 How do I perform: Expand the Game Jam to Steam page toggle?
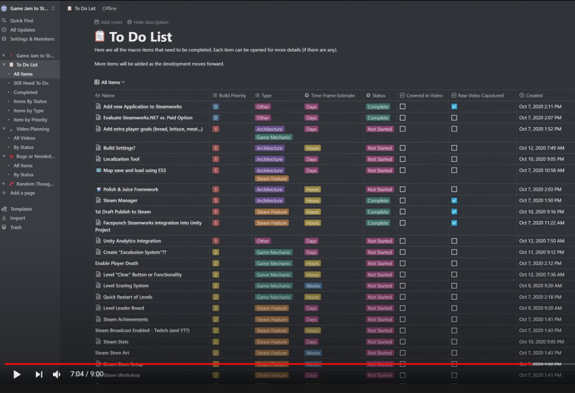[4, 56]
